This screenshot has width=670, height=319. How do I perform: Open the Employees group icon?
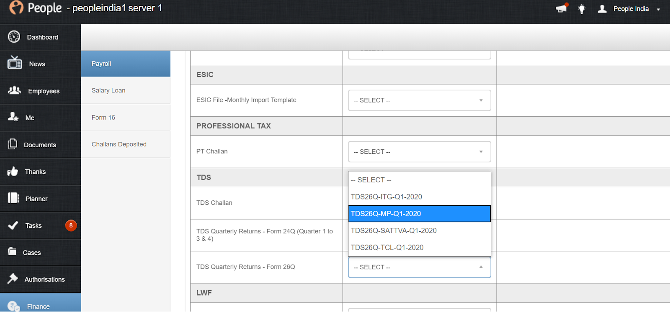point(15,90)
